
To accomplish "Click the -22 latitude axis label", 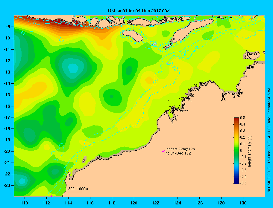I will point(7,174).
